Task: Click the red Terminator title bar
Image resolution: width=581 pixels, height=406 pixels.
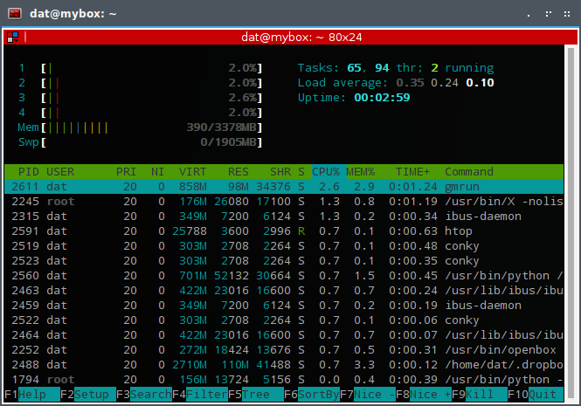Action: (301, 37)
